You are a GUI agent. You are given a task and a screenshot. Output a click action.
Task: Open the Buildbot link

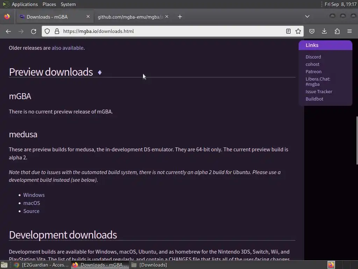[x=314, y=99]
